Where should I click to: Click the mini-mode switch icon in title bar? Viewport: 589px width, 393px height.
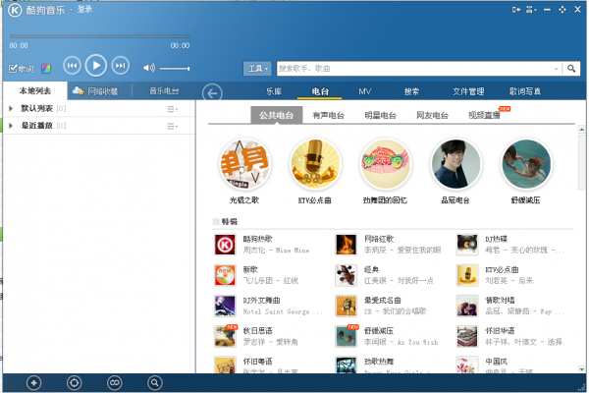pyautogui.click(x=516, y=10)
